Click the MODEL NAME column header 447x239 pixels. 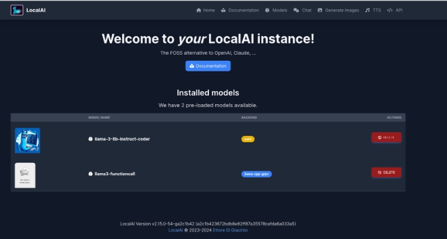tap(99, 118)
